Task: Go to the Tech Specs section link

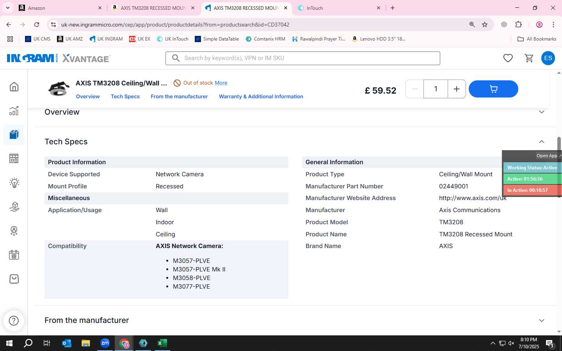Action: (125, 96)
